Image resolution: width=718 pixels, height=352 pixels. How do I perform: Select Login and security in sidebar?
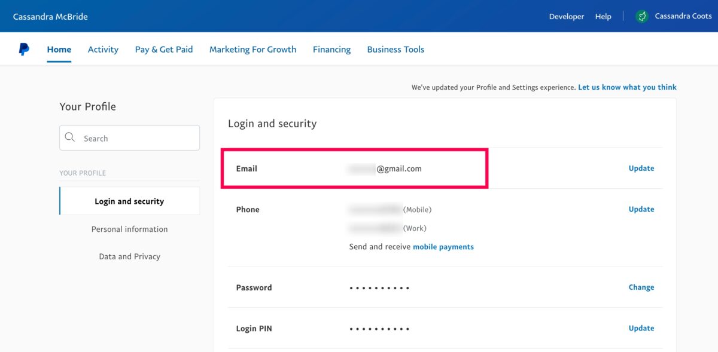(129, 201)
